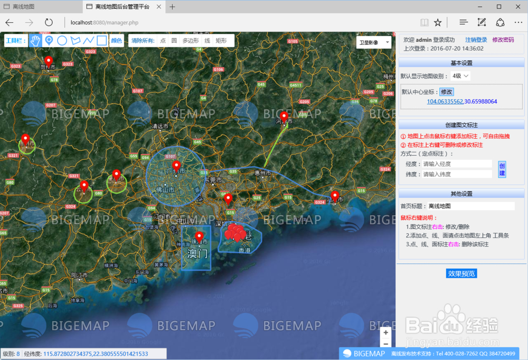Viewport: 528px width, 360px height.
Task: Click the favorites star in the address bar
Action: tap(438, 23)
